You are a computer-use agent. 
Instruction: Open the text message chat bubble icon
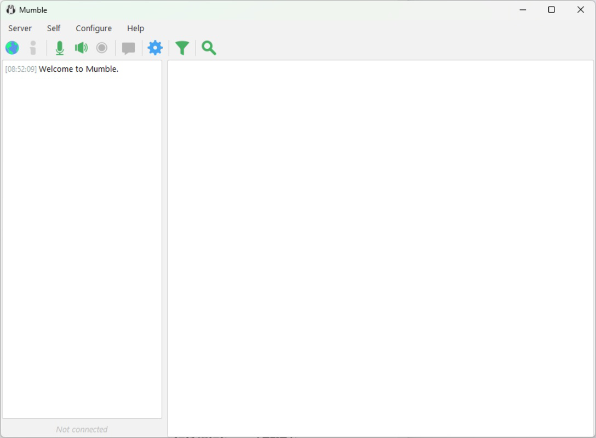128,48
